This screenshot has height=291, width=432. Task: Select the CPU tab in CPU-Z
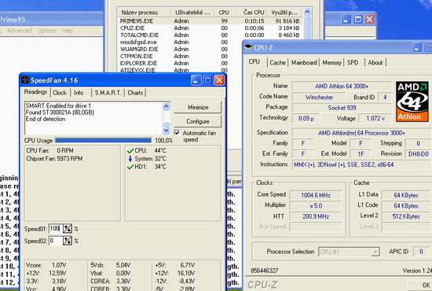click(x=254, y=61)
